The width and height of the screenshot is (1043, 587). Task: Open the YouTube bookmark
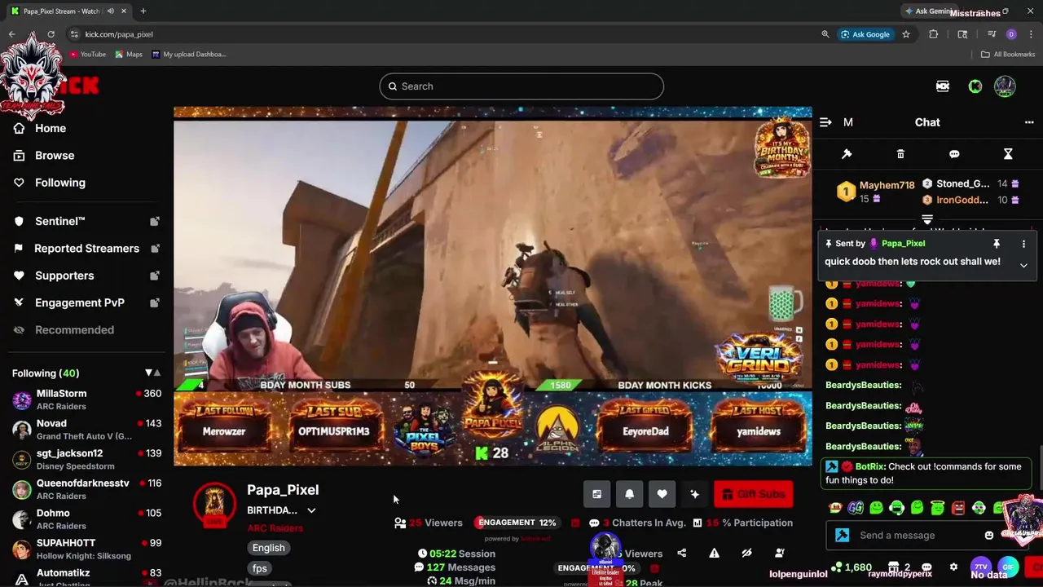(87, 55)
